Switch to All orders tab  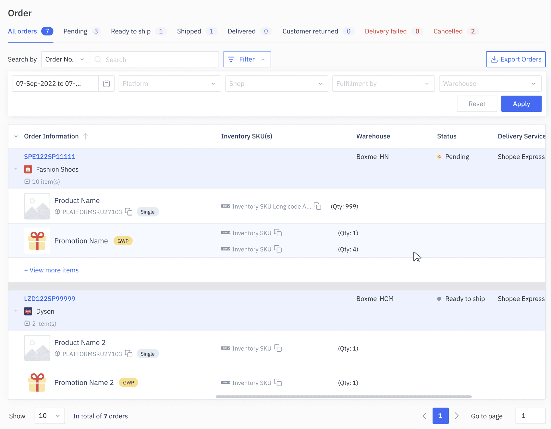[31, 31]
